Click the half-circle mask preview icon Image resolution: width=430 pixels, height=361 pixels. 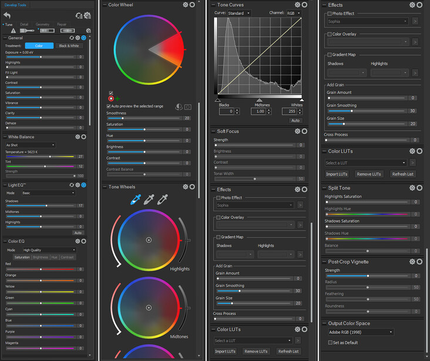click(179, 107)
